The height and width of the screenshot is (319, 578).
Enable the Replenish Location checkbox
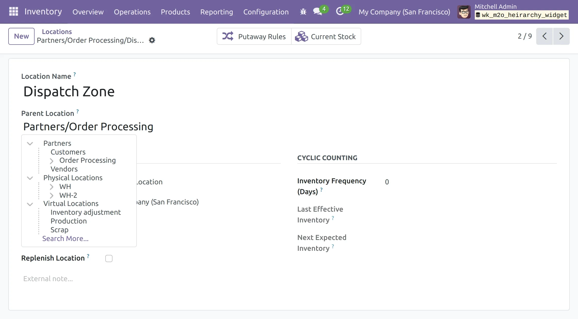click(x=109, y=258)
